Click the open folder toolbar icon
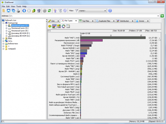Viewport: 166px width, 124px height. 4,11
